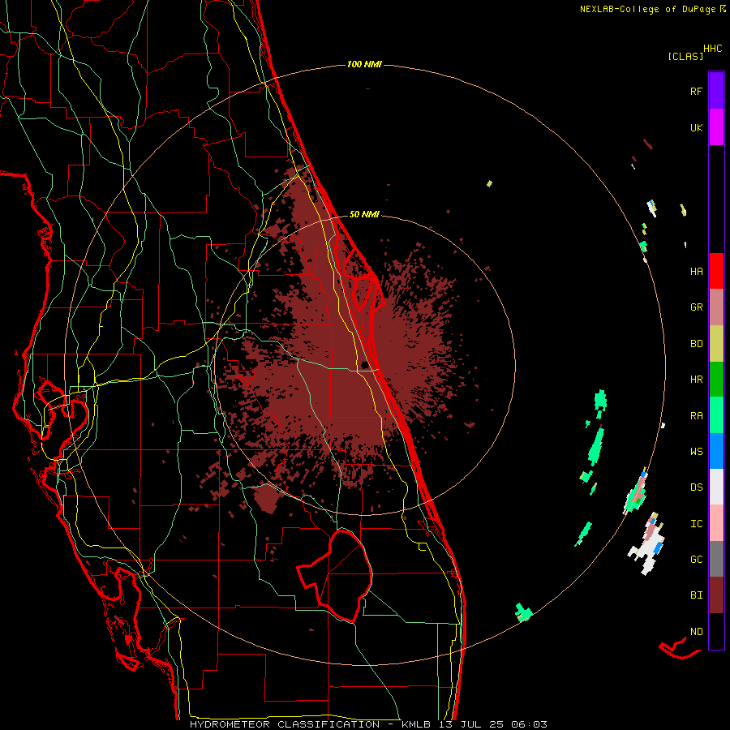Click the HA legend label

point(696,272)
